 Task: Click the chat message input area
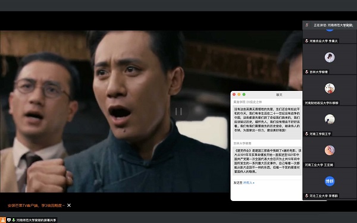(267, 193)
